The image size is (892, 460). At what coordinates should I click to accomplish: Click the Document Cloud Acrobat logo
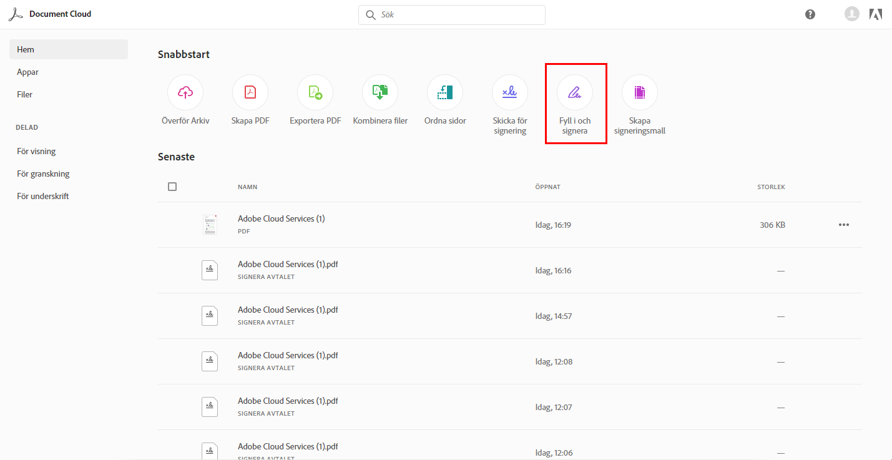[x=16, y=14]
